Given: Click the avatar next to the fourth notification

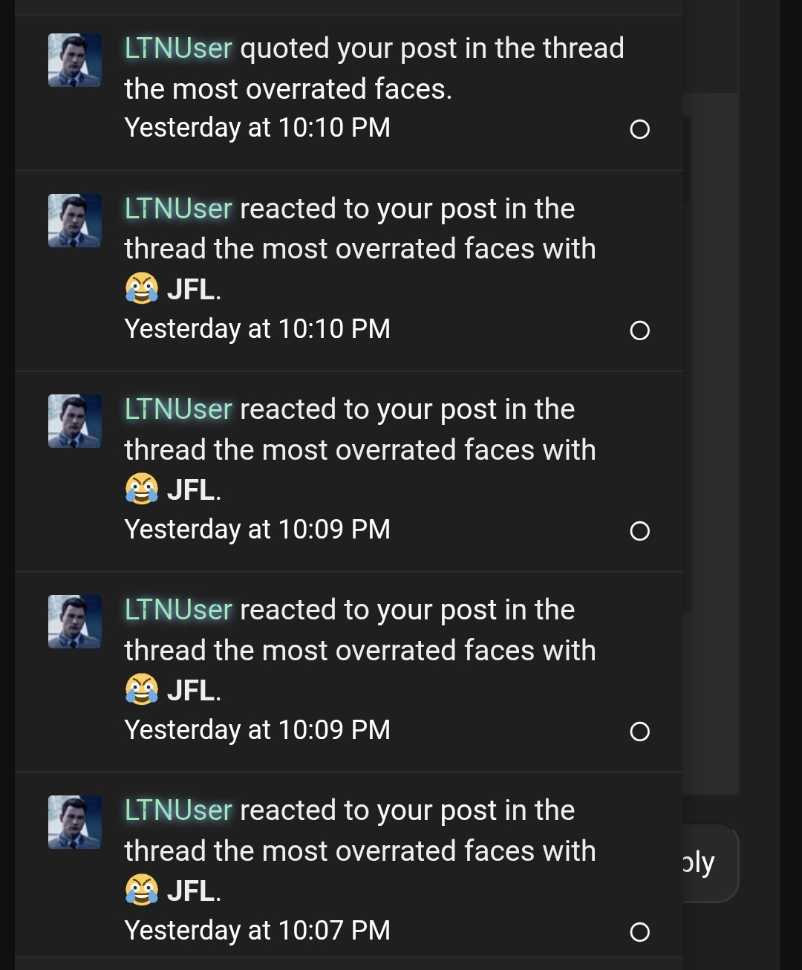Looking at the screenshot, I should (x=74, y=622).
